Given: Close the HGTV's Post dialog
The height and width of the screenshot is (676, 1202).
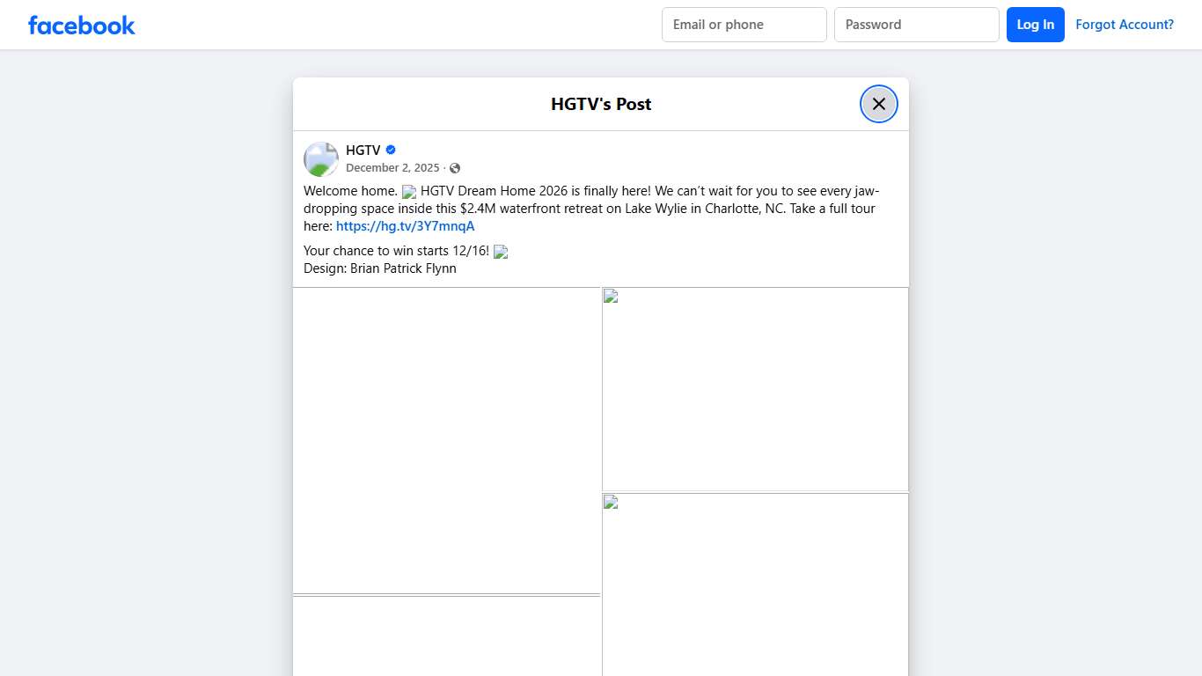Looking at the screenshot, I should (x=878, y=103).
